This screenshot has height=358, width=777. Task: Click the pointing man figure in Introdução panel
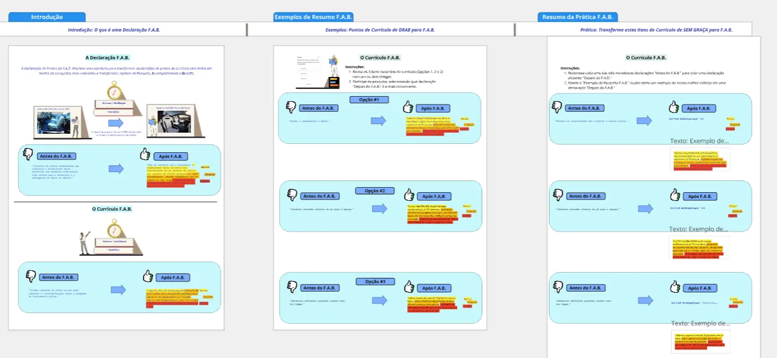click(85, 242)
